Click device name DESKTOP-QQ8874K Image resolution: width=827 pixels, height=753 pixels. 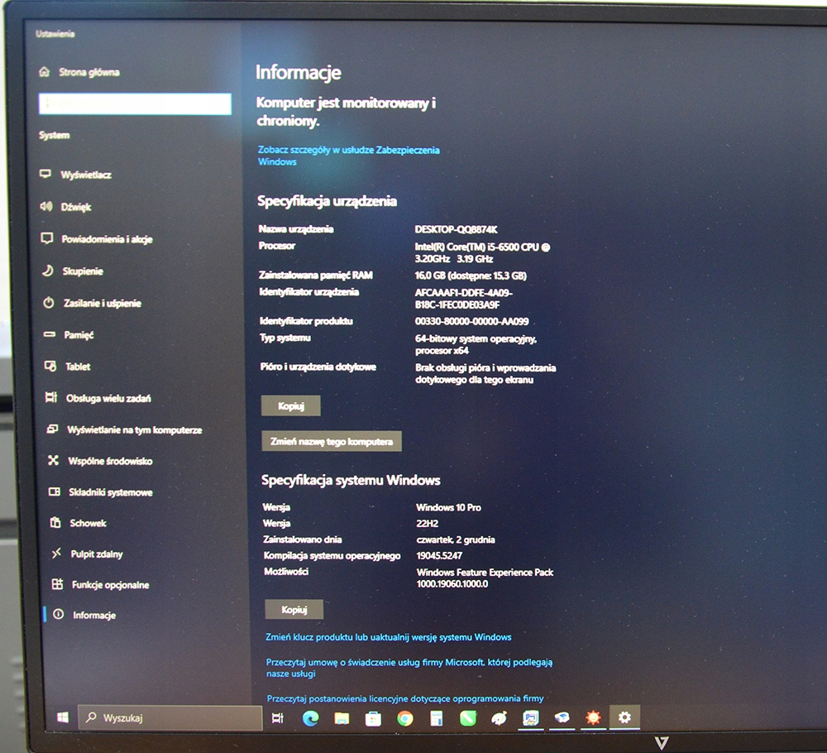(456, 229)
